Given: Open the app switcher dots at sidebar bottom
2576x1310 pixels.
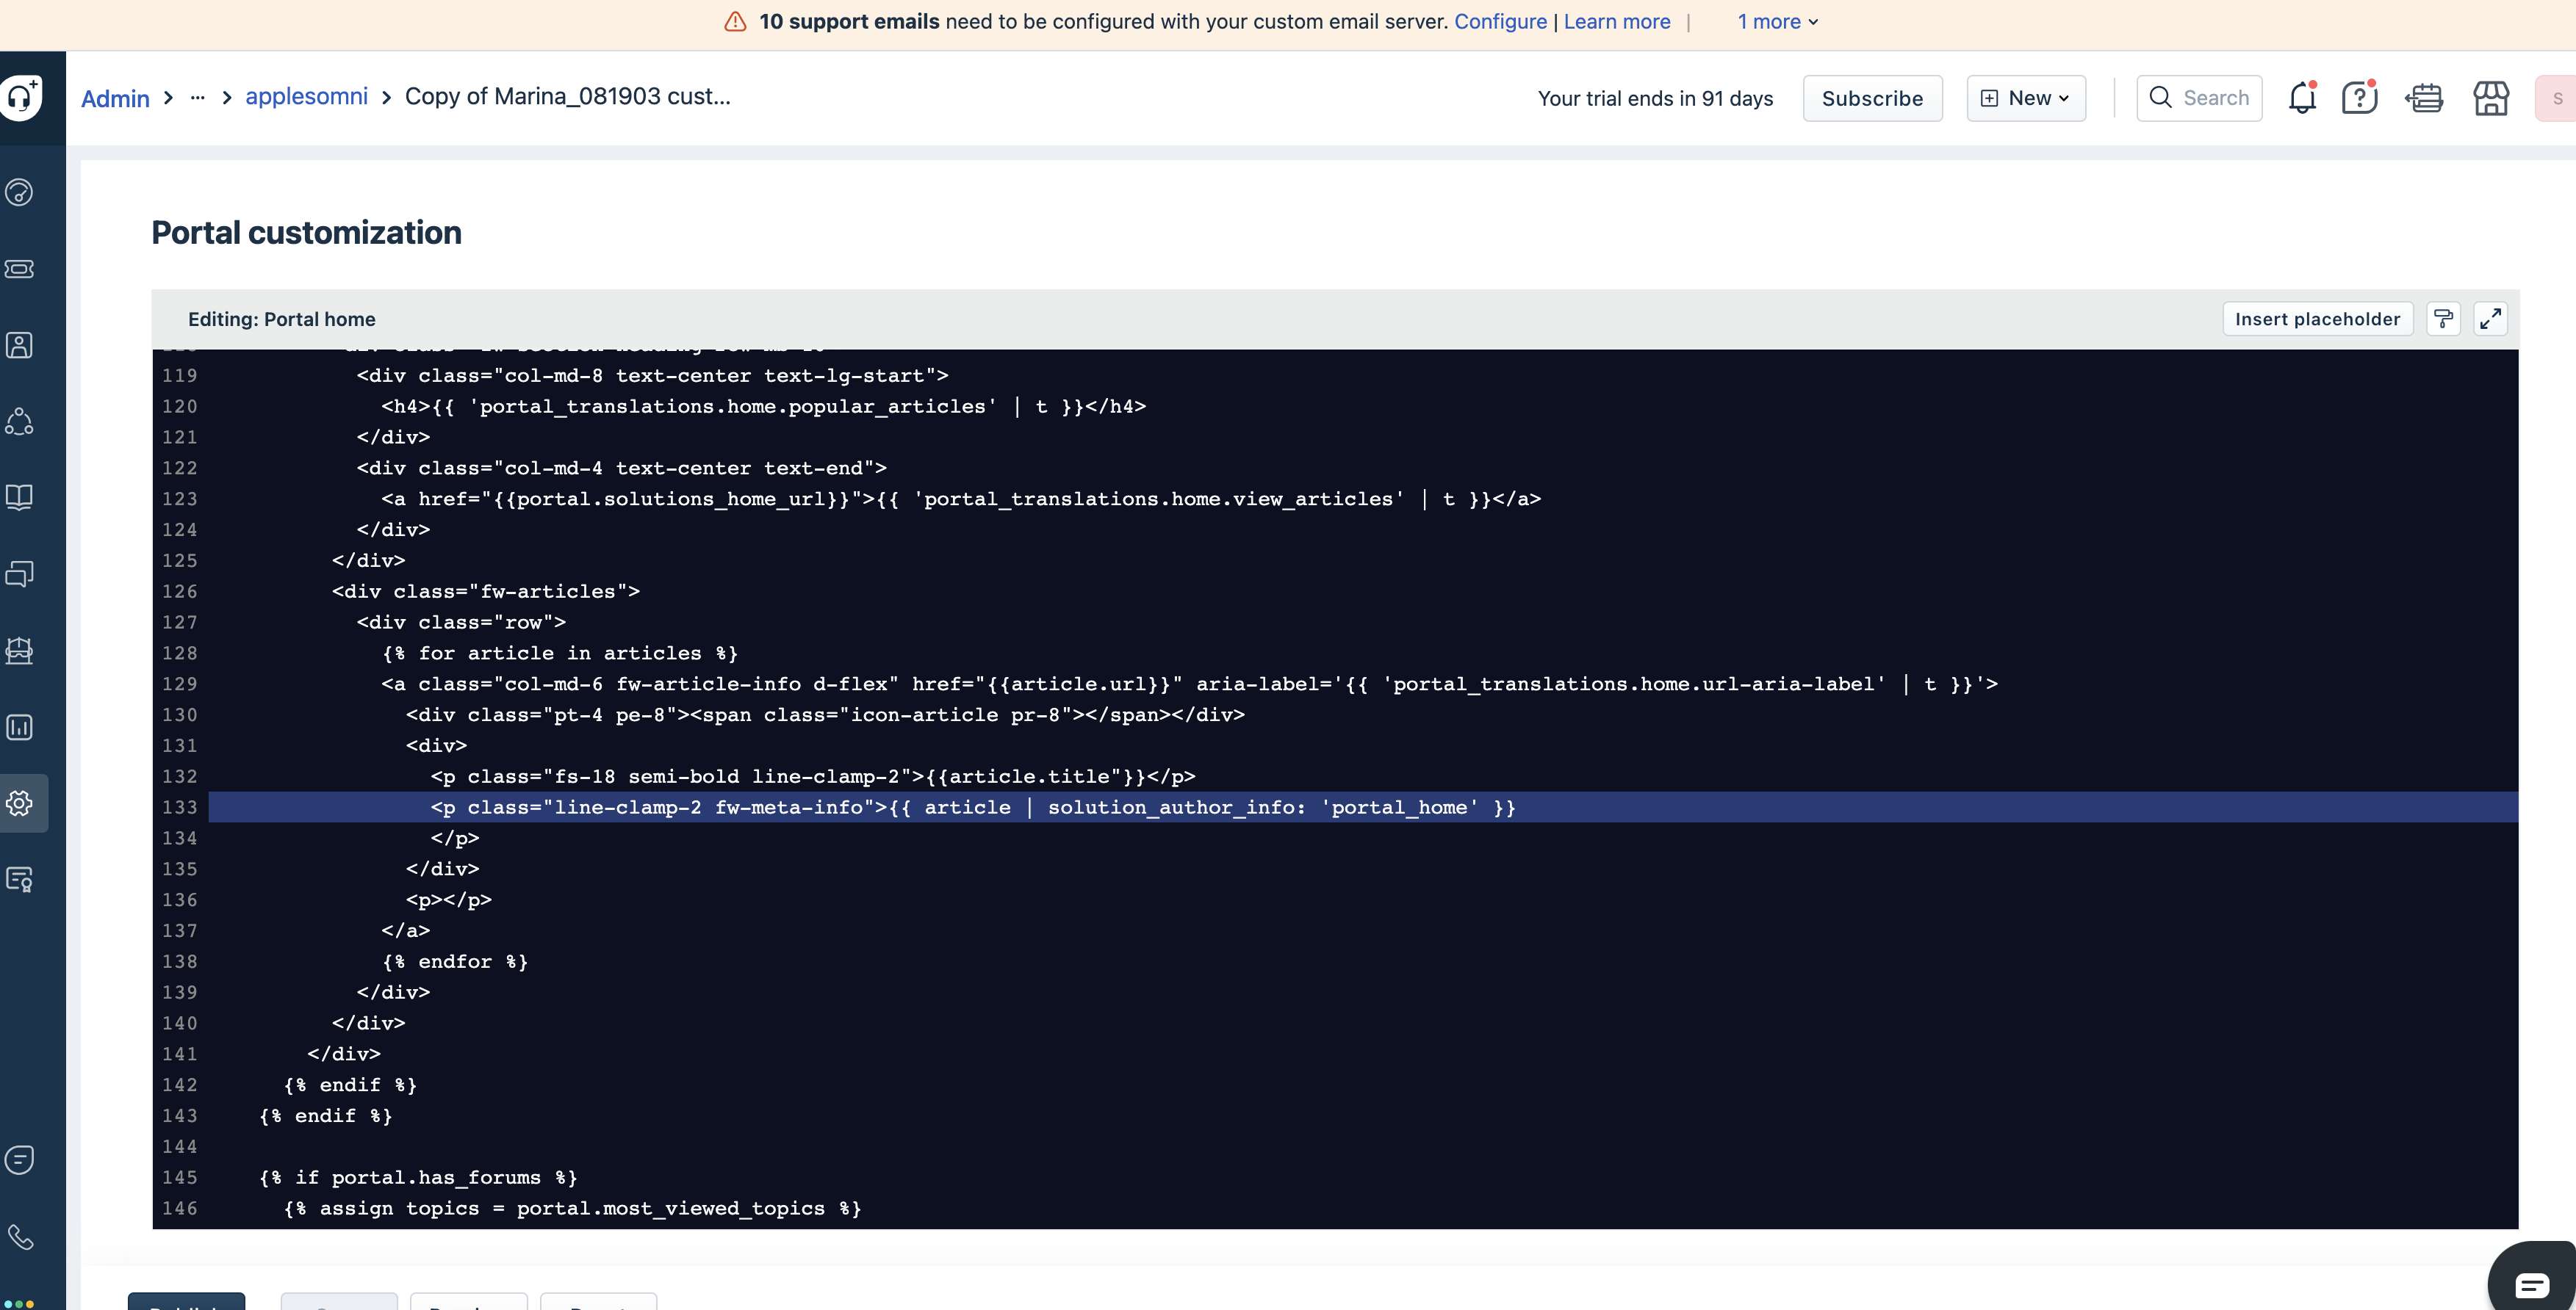Looking at the screenshot, I should [19, 1303].
